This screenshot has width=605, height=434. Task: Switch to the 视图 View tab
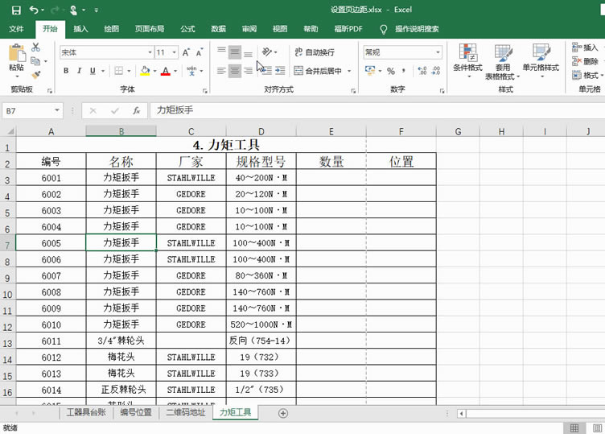tap(280, 29)
